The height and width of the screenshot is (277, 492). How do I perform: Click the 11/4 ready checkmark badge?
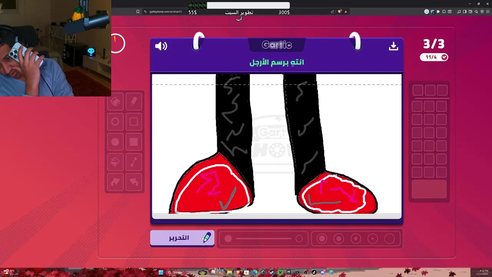click(434, 57)
